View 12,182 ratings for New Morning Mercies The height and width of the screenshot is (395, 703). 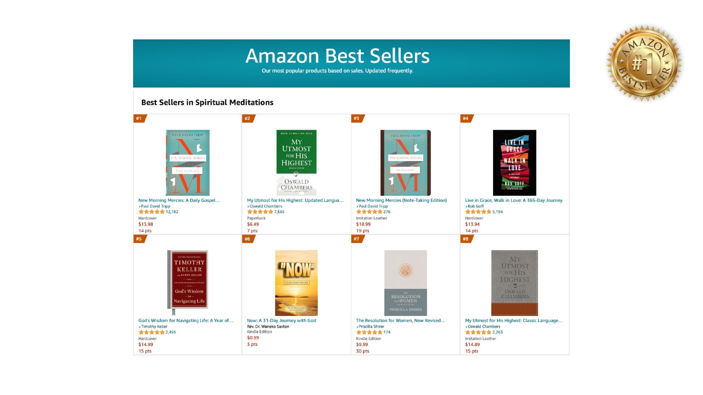(172, 212)
